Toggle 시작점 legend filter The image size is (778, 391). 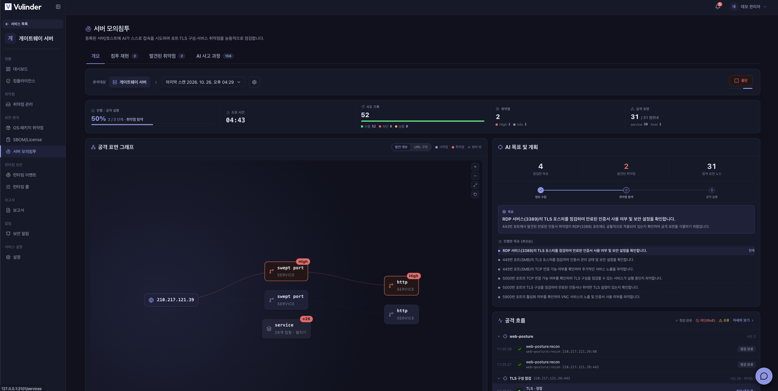pyautogui.click(x=442, y=147)
